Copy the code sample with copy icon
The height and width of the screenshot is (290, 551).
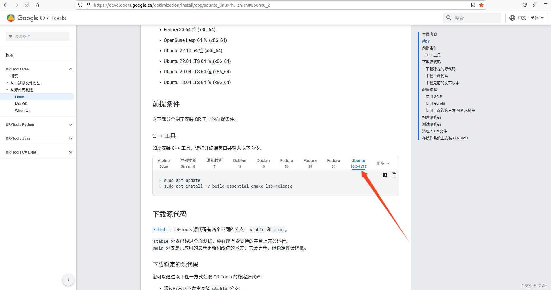click(x=394, y=175)
